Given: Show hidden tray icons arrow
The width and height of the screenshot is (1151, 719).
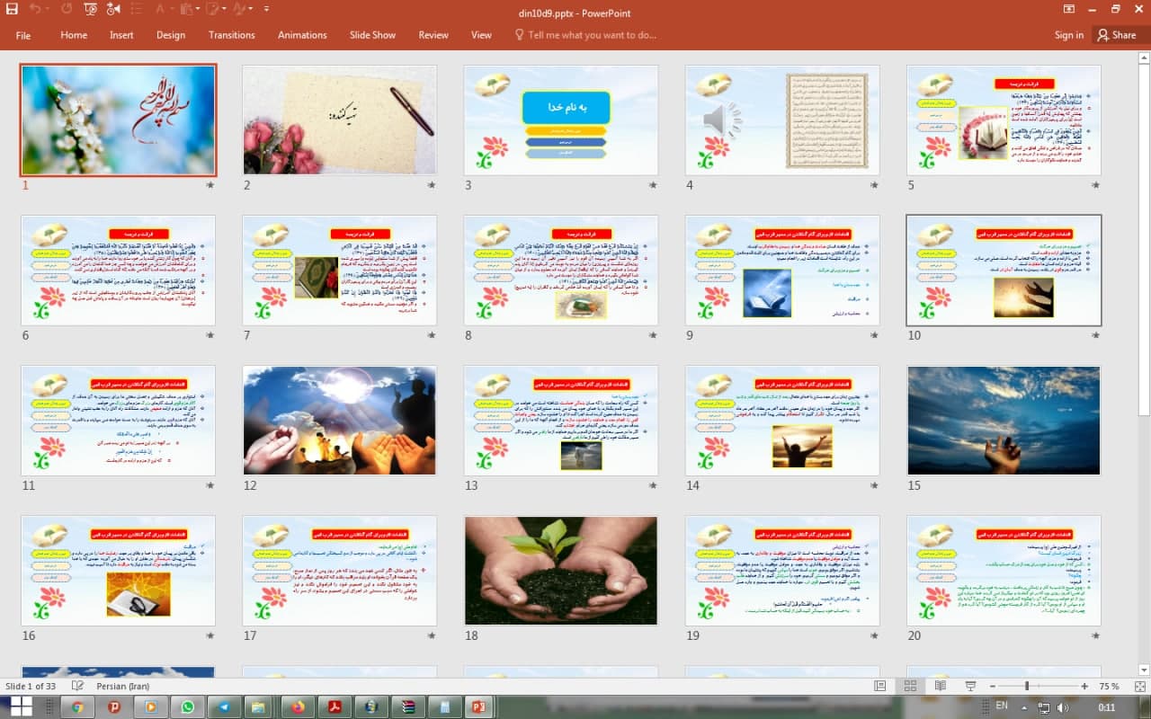Looking at the screenshot, I should click(x=1025, y=706).
